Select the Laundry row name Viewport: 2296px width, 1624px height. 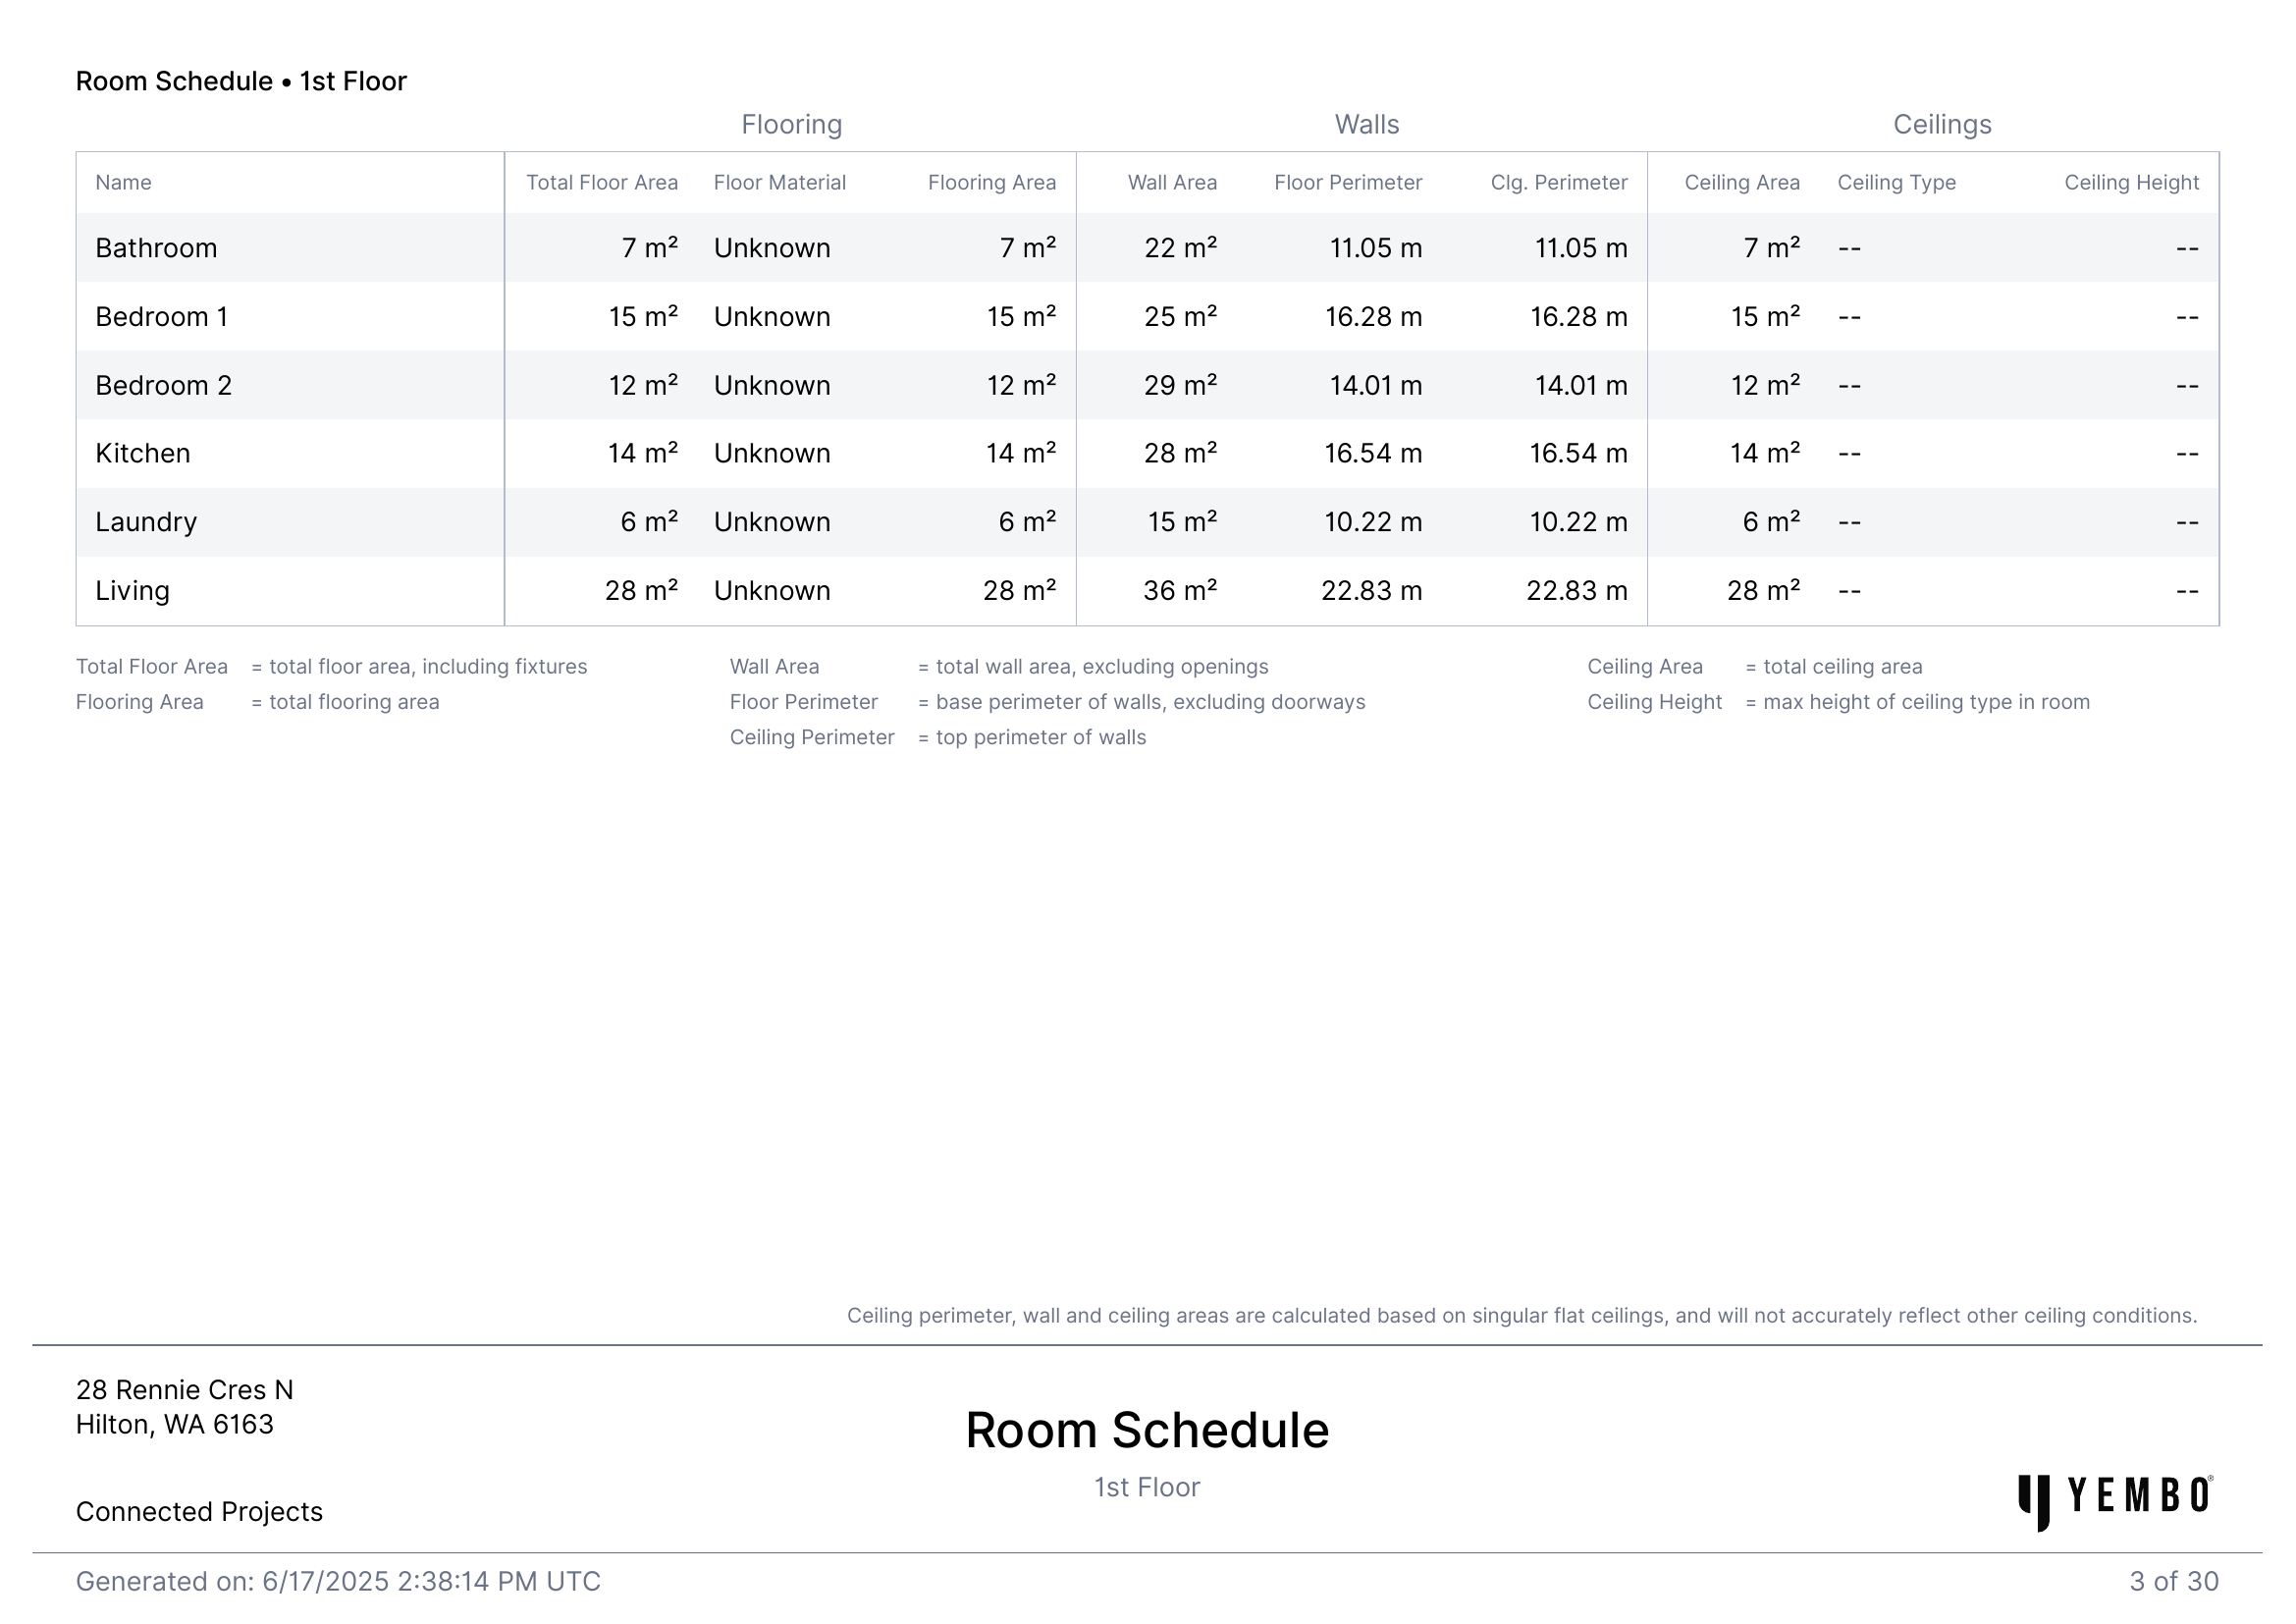click(x=146, y=522)
